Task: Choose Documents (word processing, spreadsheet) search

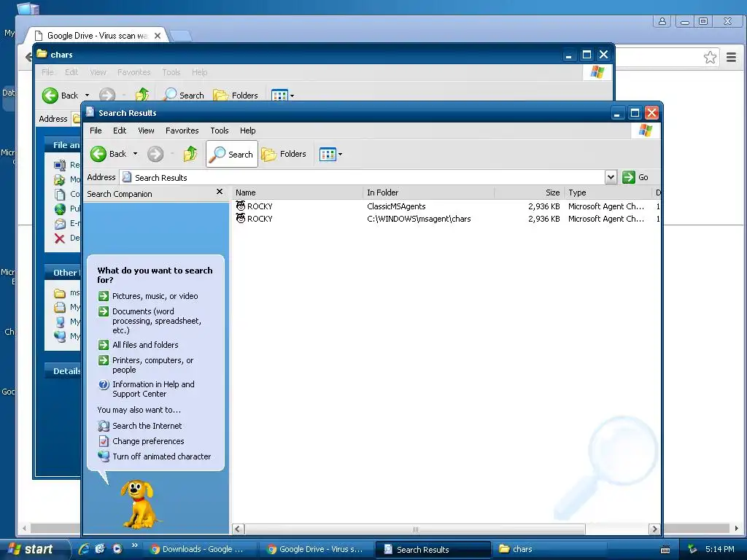Action: click(x=157, y=321)
